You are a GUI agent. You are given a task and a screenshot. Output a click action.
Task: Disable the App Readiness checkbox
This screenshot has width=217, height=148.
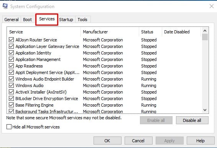(11, 66)
